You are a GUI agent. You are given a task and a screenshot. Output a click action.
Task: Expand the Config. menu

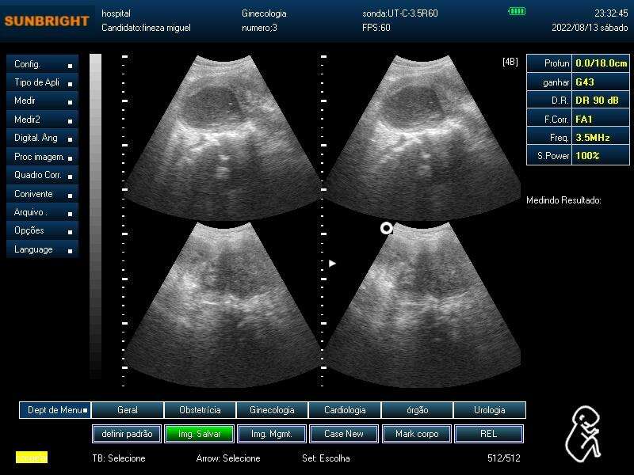tap(43, 64)
